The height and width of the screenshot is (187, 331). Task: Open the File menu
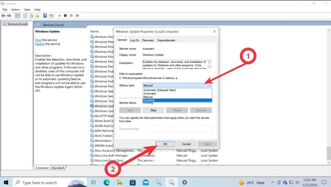pos(5,9)
